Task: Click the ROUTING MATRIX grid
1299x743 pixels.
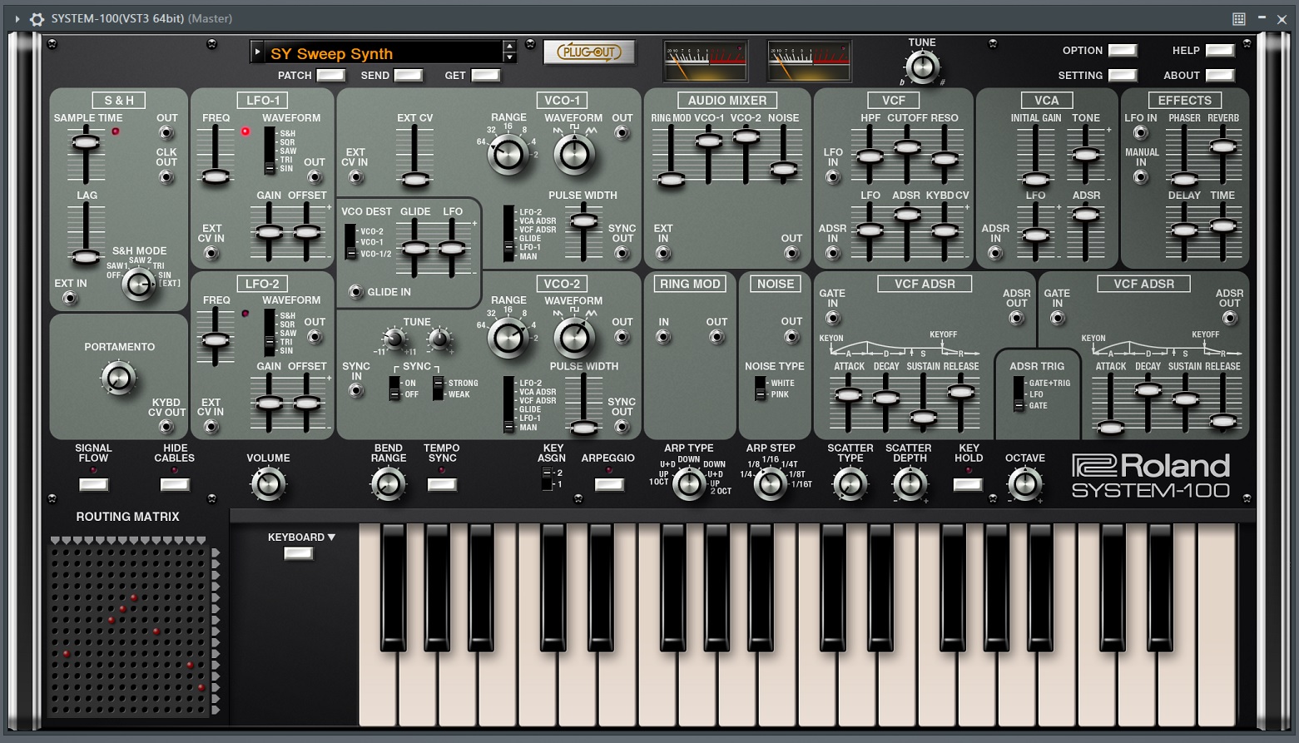Action: (x=128, y=629)
